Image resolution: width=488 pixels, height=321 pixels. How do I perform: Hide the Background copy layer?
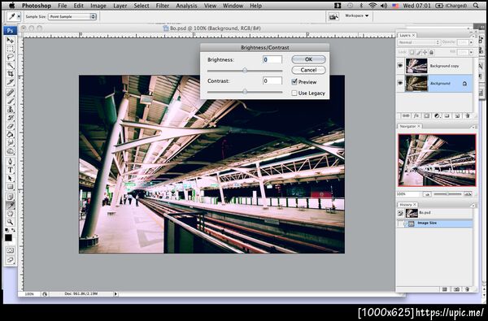(x=400, y=66)
